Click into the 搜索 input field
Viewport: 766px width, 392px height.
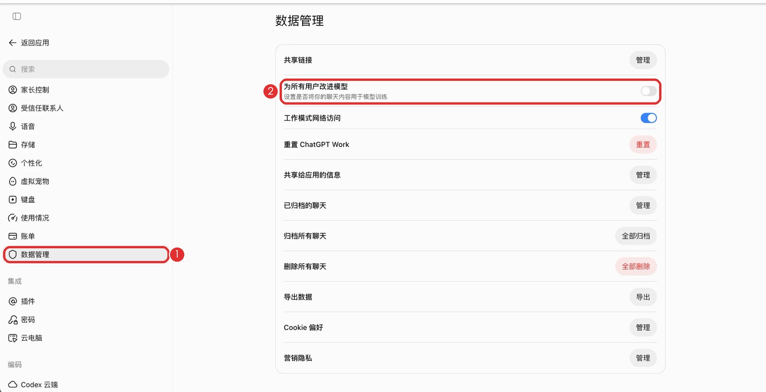86,69
